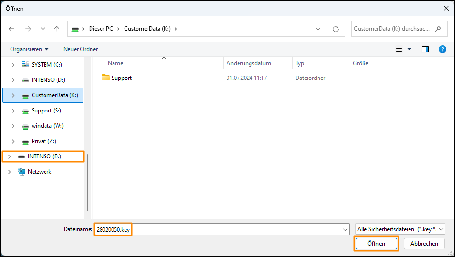This screenshot has height=257, width=455.
Task: Expand the Netzwerk tree node
Action: 9,172
